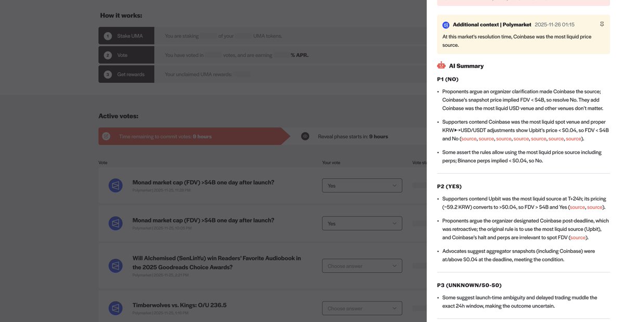Select the Get rewards step
This screenshot has width=624, height=322.
(x=126, y=74)
